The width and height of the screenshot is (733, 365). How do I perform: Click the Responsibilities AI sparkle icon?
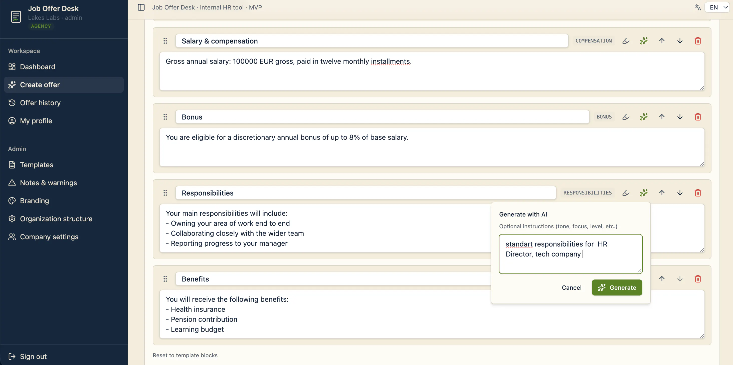(644, 193)
